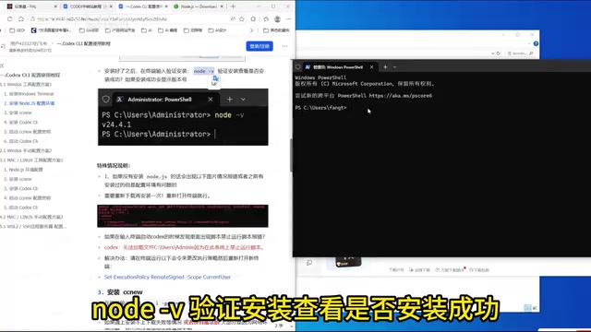Click the document vertical scrollbar
The width and height of the screenshot is (591, 332).
pos(291,156)
